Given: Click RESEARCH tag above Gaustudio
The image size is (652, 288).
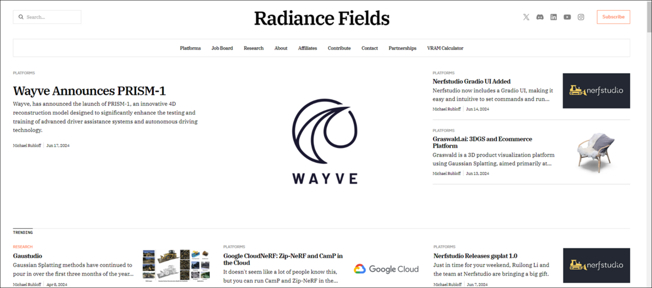Looking at the screenshot, I should click(x=23, y=246).
